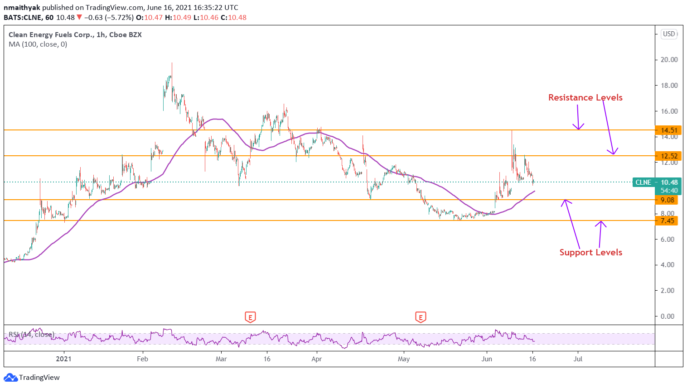Click the RSI (14, close) indicator label
The width and height of the screenshot is (687, 388).
[x=32, y=335]
